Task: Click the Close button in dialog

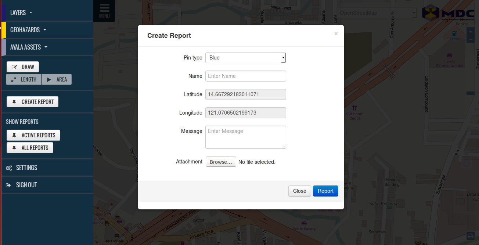Action: click(299, 191)
